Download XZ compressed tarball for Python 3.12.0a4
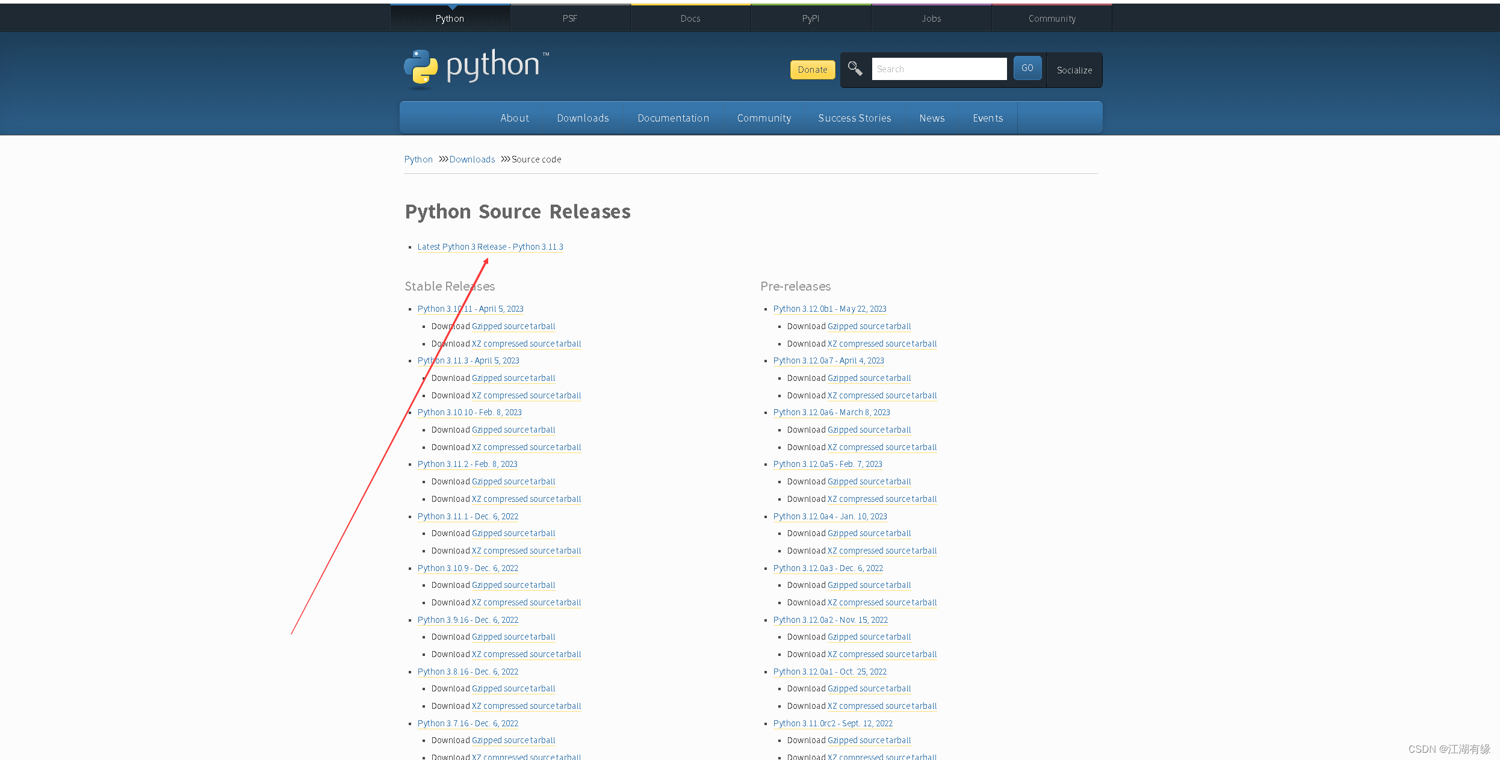Viewport: 1500px width, 760px height. click(882, 551)
